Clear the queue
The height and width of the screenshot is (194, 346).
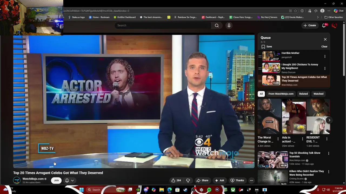pyautogui.click(x=324, y=47)
